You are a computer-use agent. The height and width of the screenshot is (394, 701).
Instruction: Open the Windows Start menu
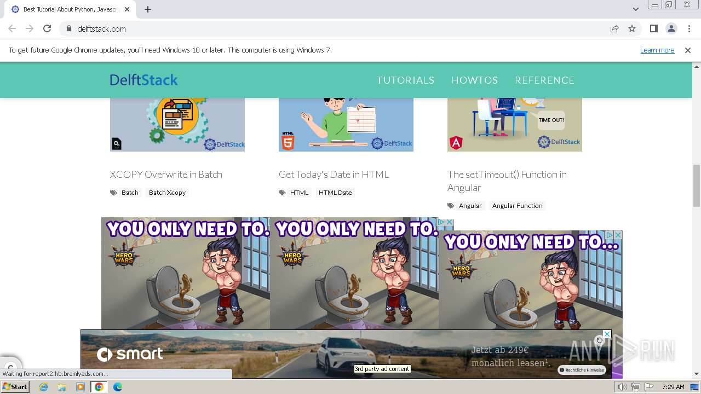tap(15, 387)
